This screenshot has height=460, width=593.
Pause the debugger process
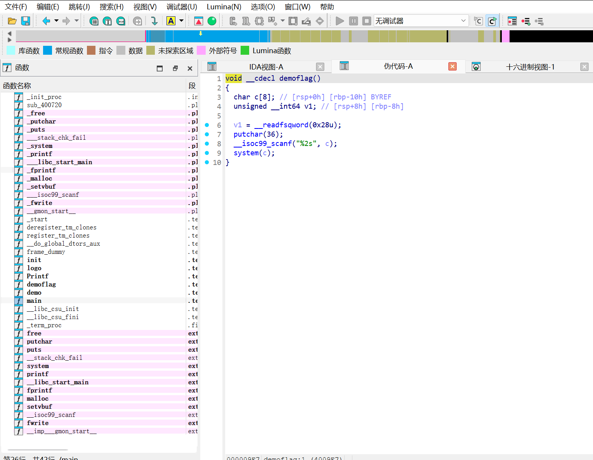coord(353,21)
